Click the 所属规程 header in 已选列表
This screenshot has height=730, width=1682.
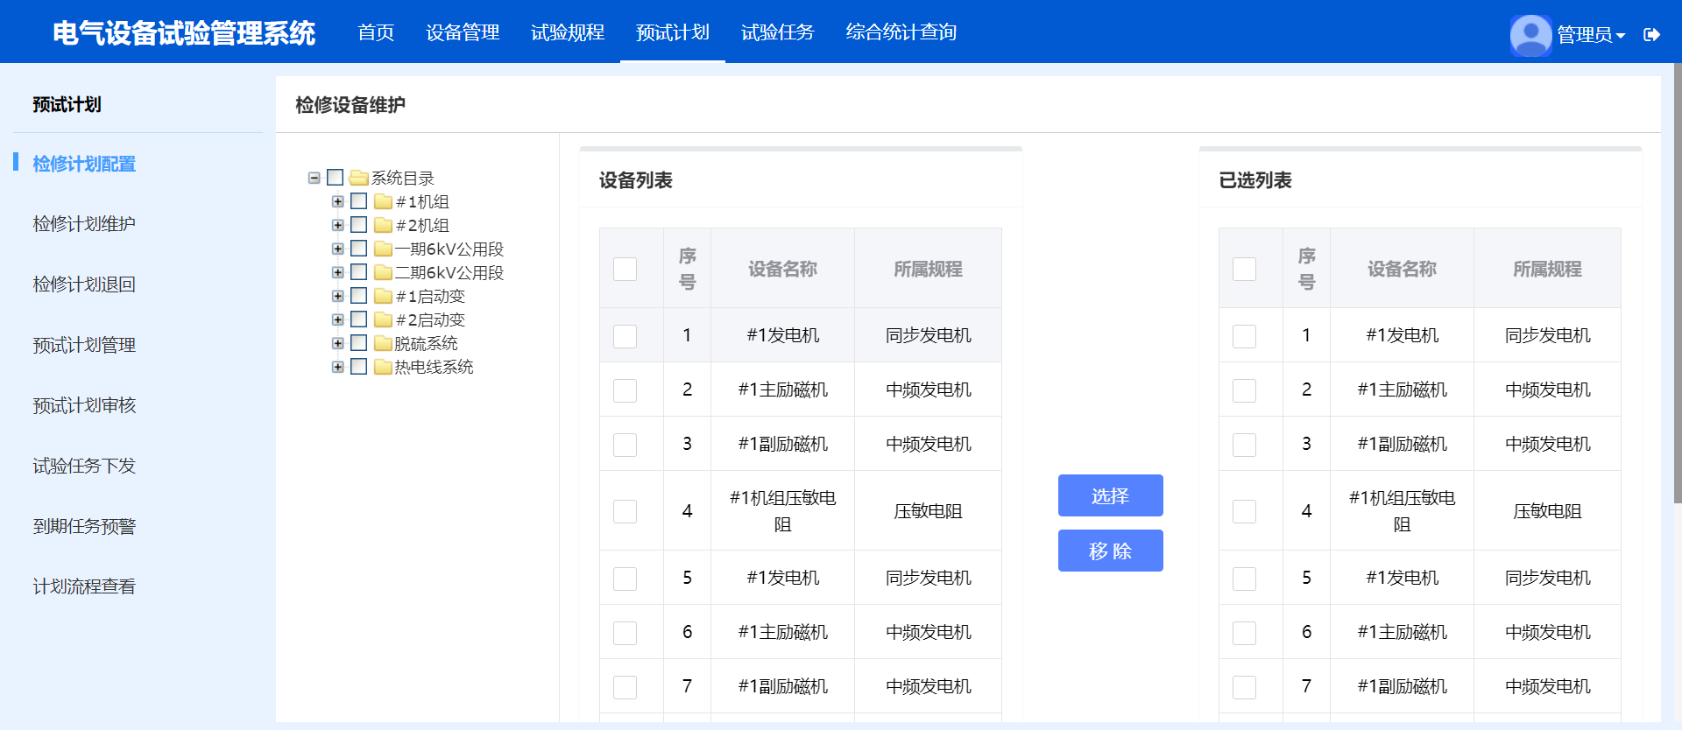(x=1547, y=269)
